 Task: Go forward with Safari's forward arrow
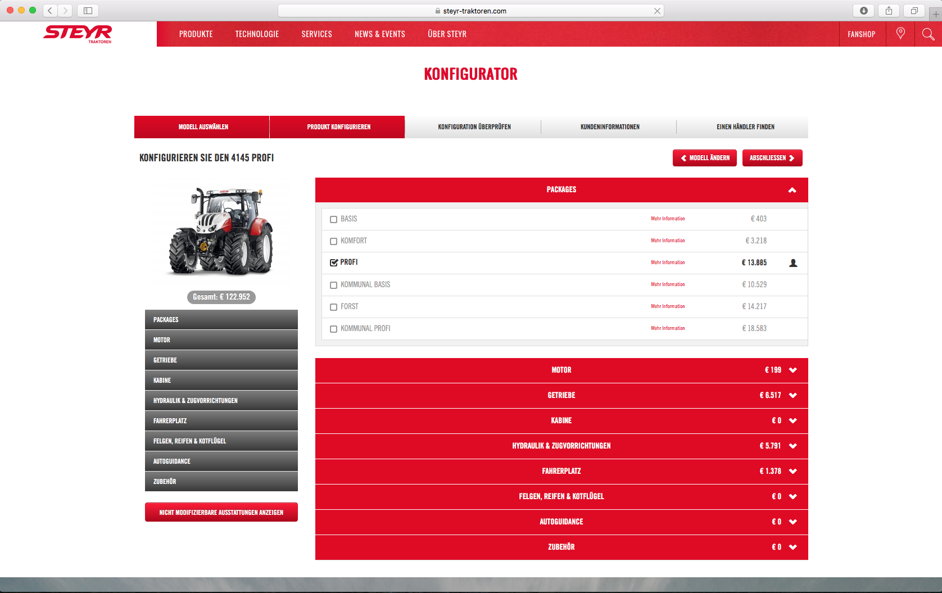tap(65, 10)
